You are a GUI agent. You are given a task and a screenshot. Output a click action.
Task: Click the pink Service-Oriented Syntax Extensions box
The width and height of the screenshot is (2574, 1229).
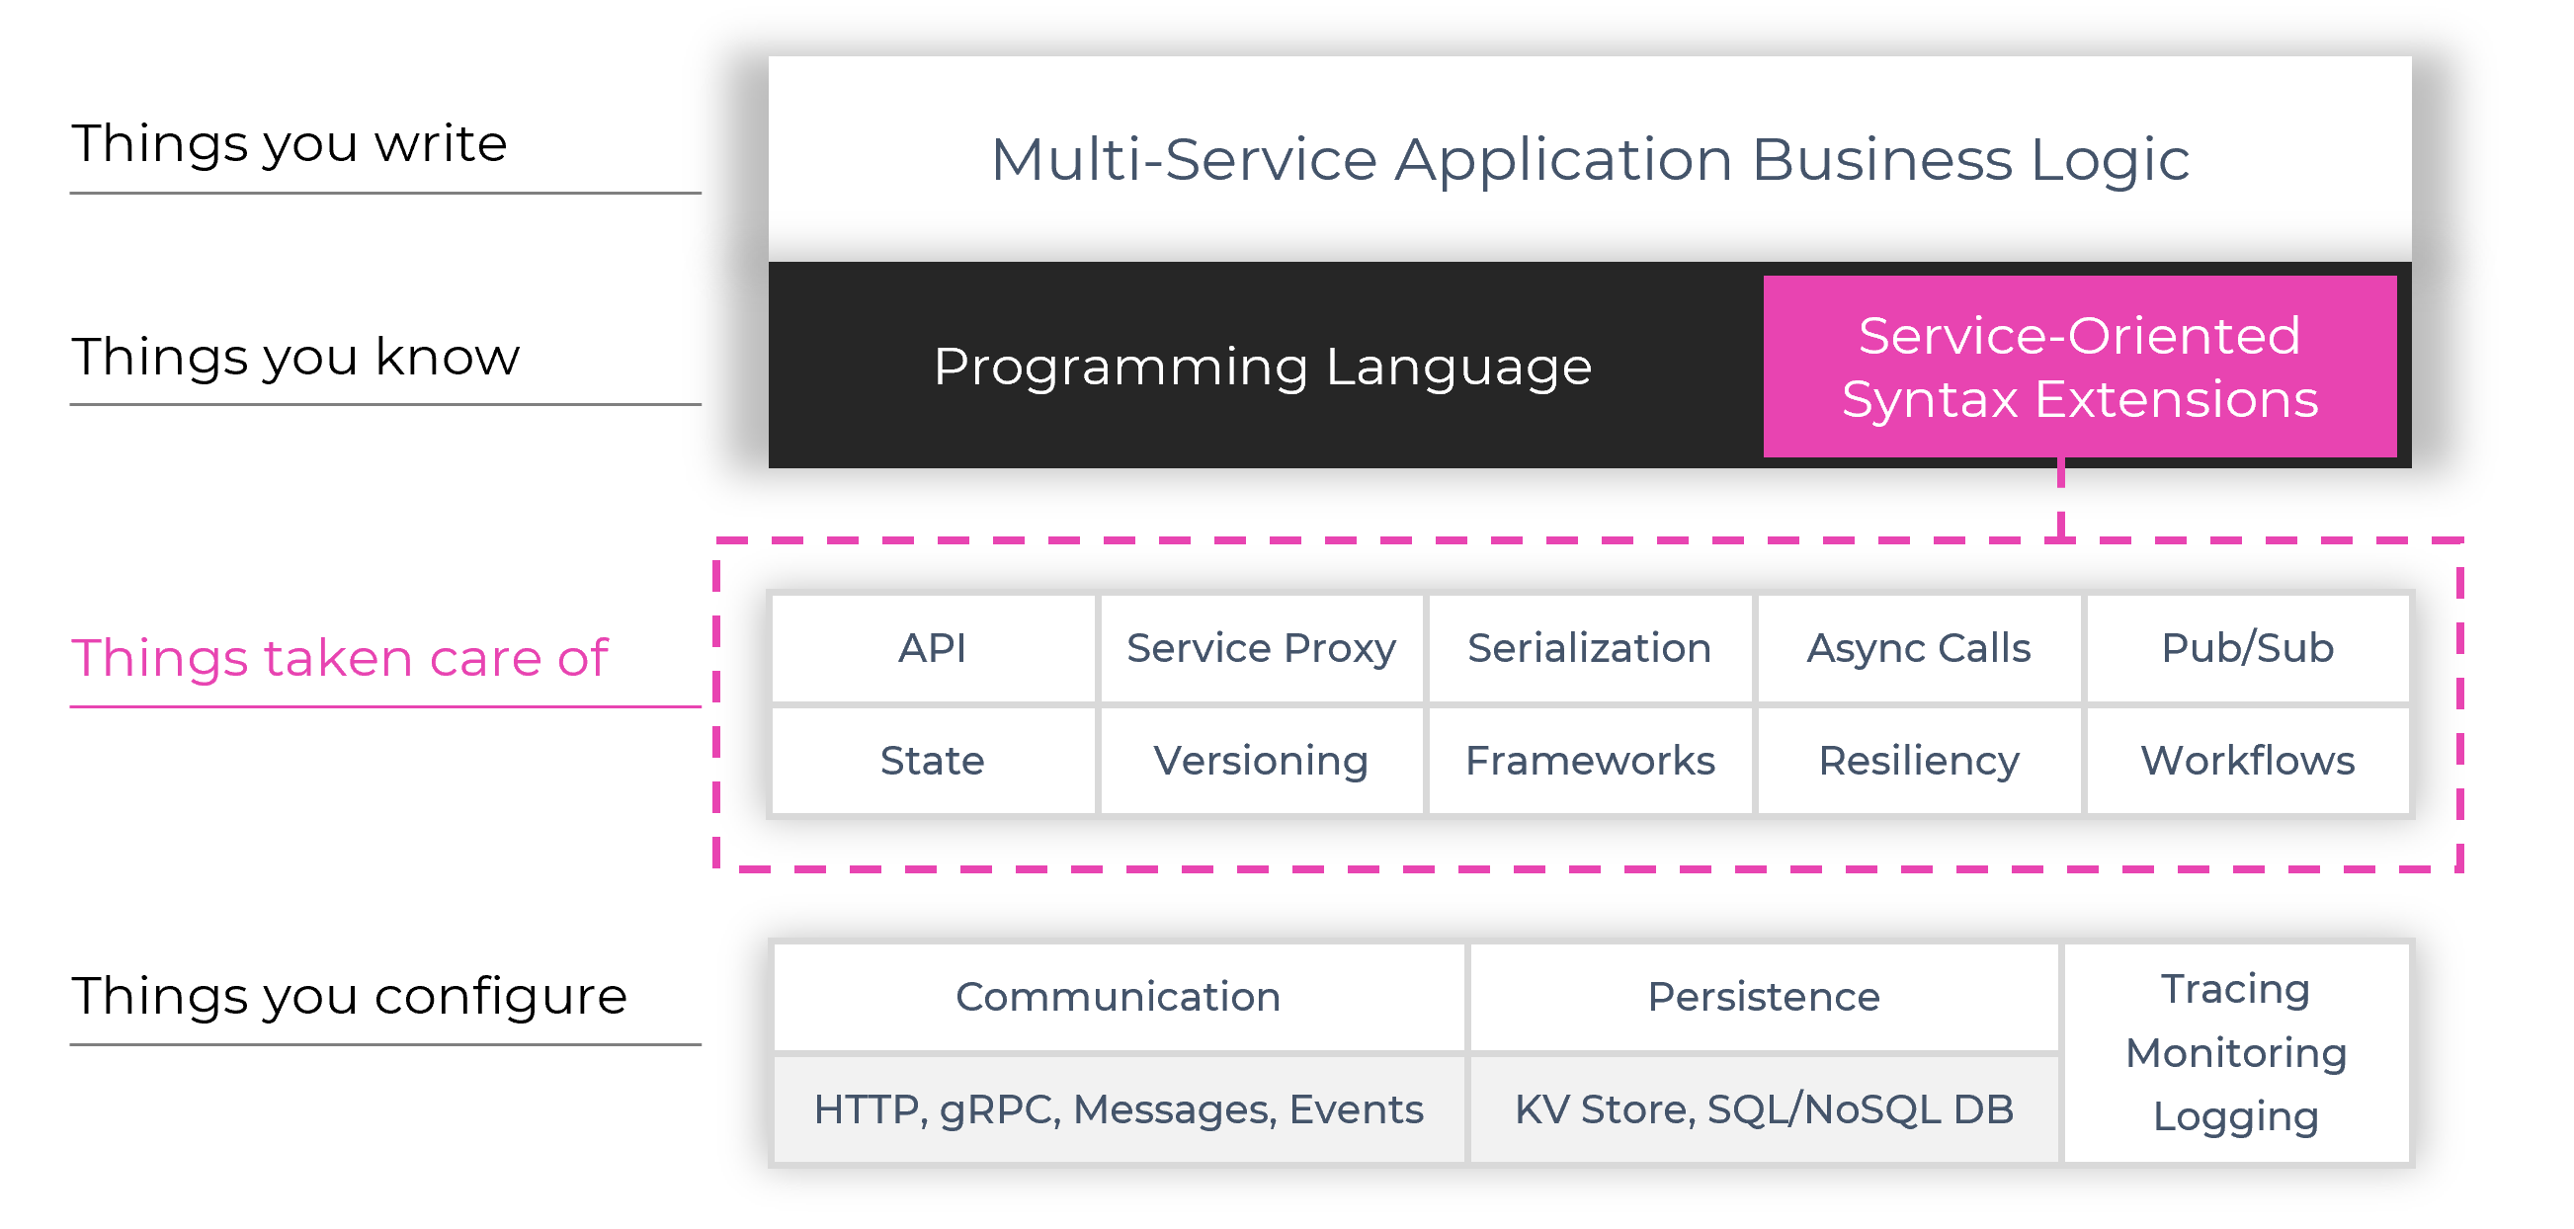2078,367
